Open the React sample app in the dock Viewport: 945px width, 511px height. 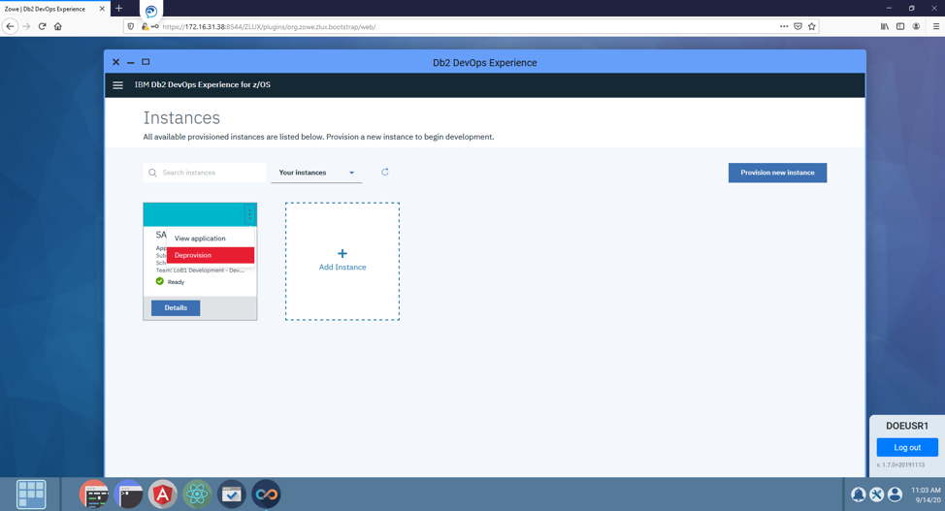coord(197,495)
